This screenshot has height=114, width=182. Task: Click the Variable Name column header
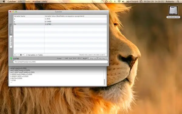tap(29, 16)
